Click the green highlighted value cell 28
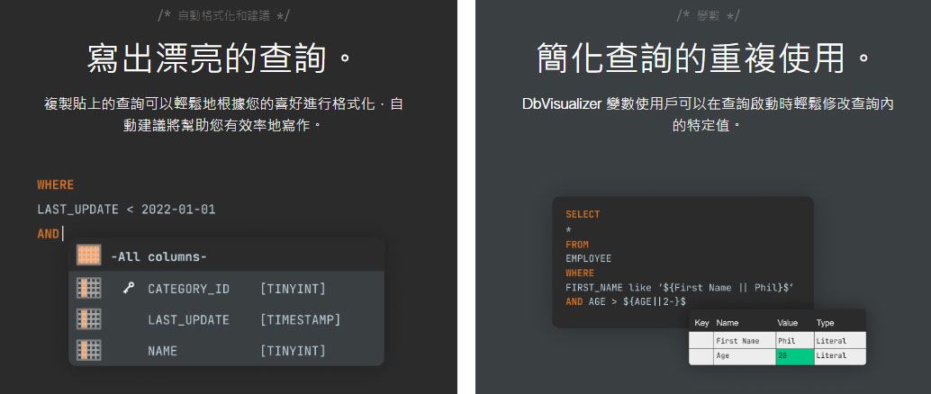This screenshot has height=394, width=931. click(792, 356)
